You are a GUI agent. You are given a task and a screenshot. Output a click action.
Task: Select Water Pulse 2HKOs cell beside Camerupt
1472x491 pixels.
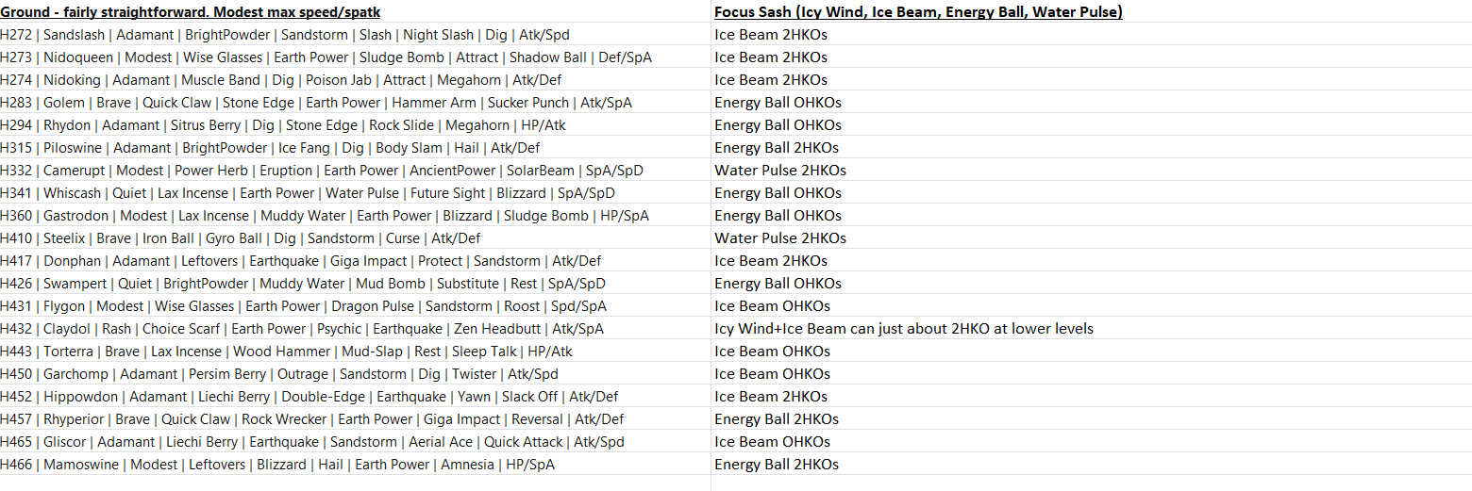pos(1092,170)
